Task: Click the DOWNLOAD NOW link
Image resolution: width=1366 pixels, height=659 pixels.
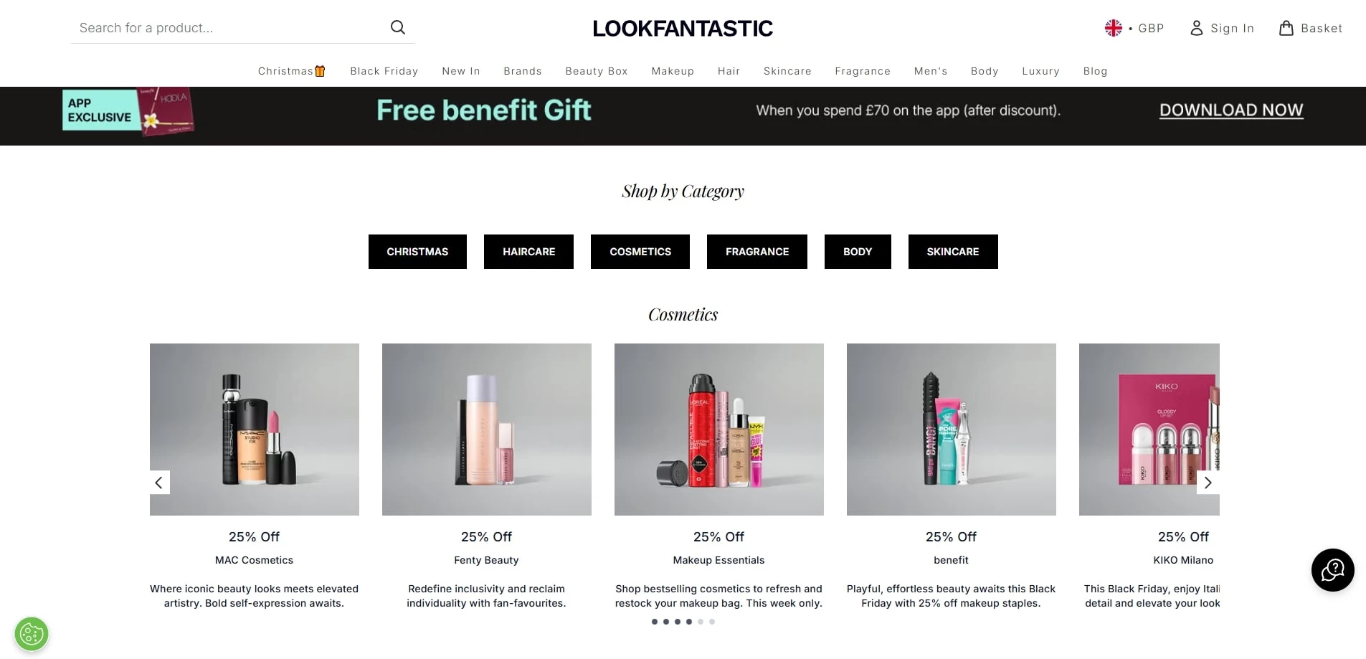Action: tap(1230, 110)
